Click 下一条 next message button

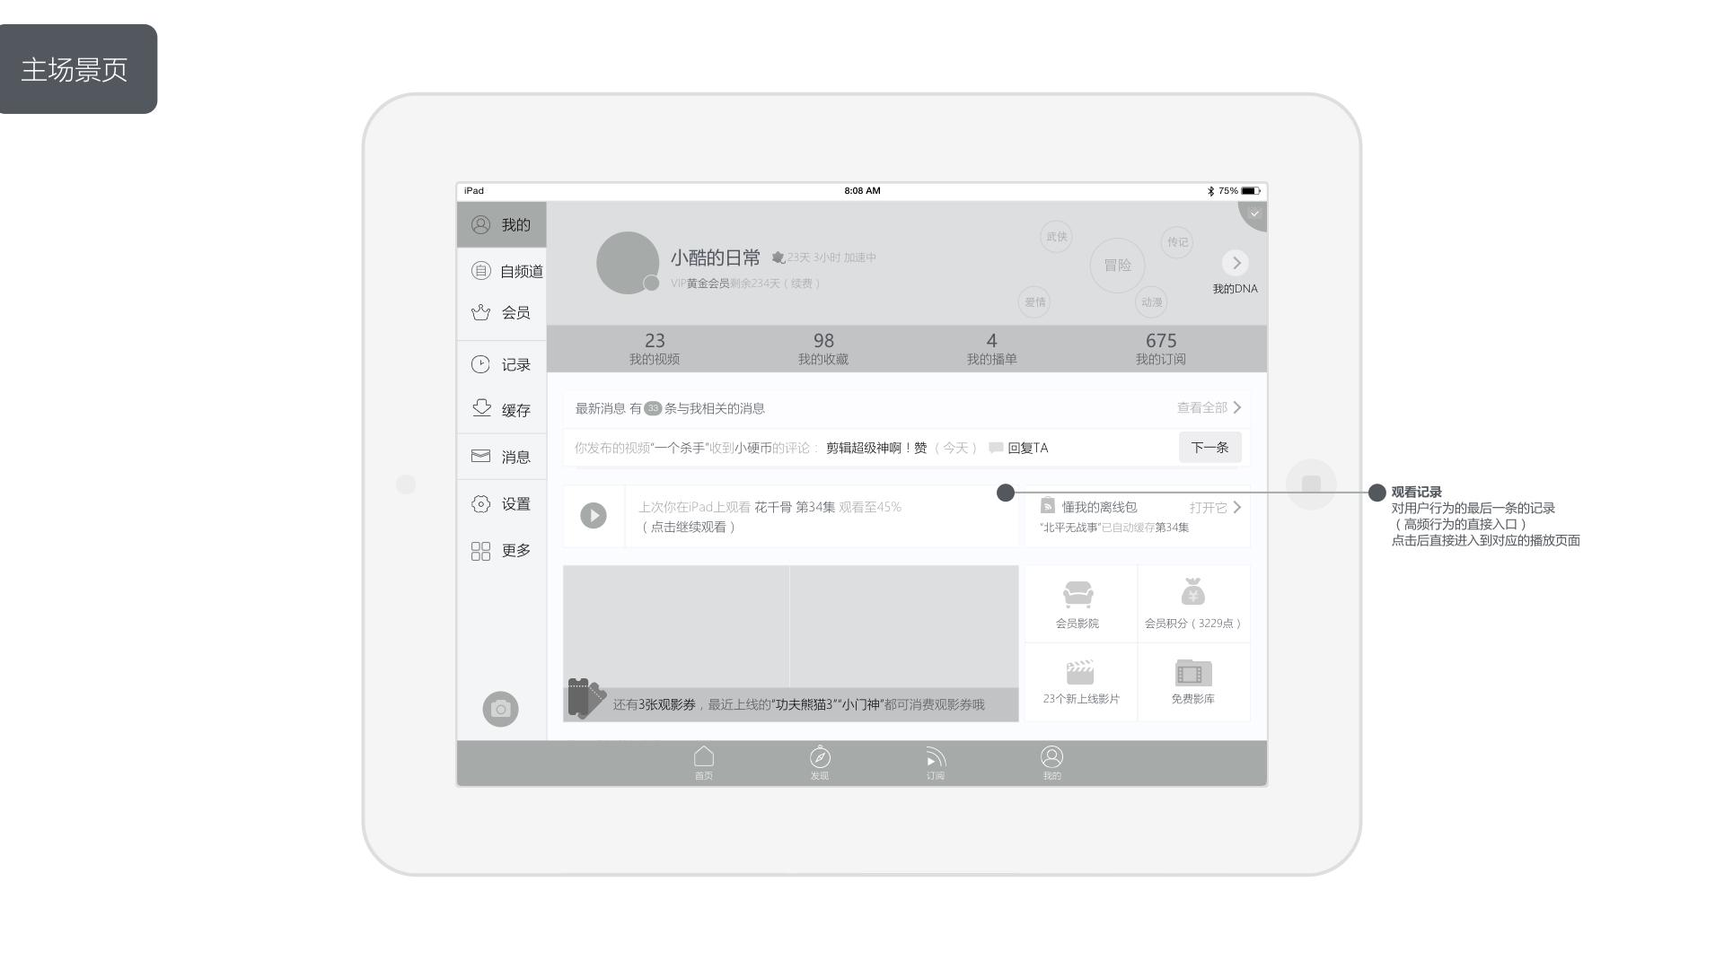pyautogui.click(x=1208, y=447)
